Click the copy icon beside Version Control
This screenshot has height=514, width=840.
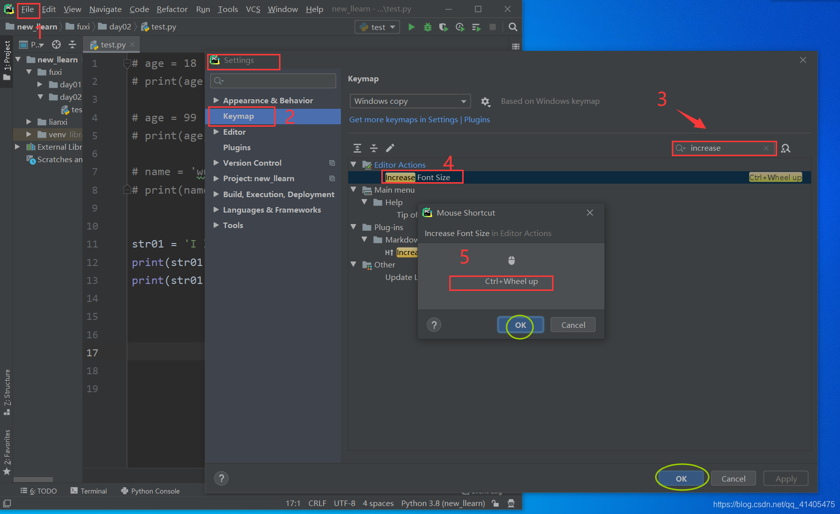tap(332, 163)
